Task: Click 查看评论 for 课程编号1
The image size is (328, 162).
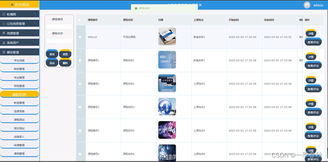Action: [313, 65]
